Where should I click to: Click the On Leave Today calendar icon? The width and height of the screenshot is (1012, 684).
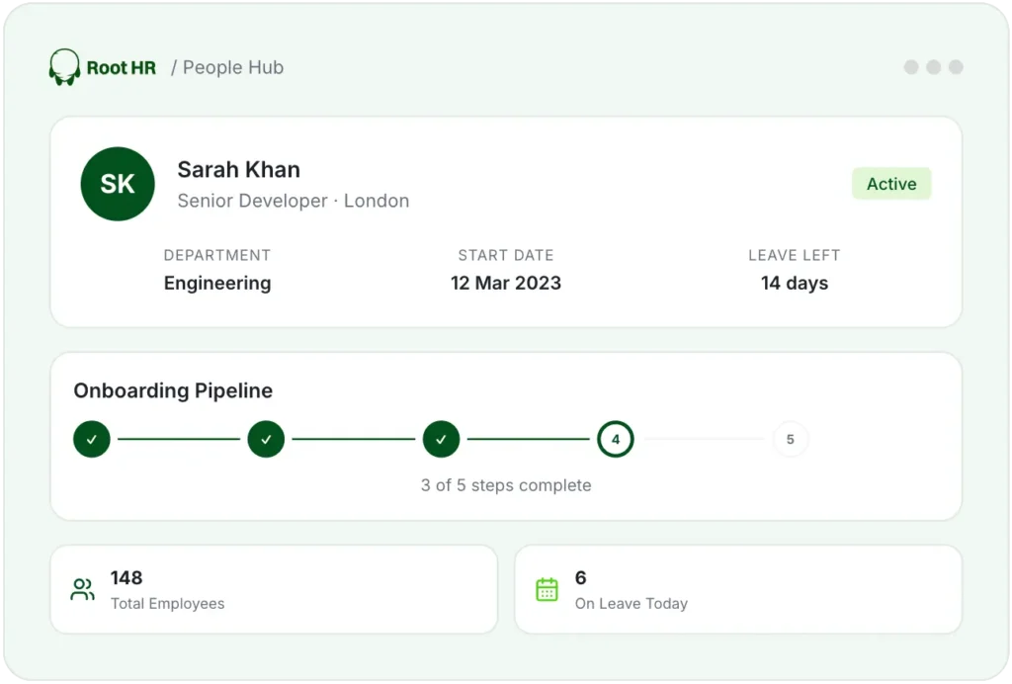[547, 590]
